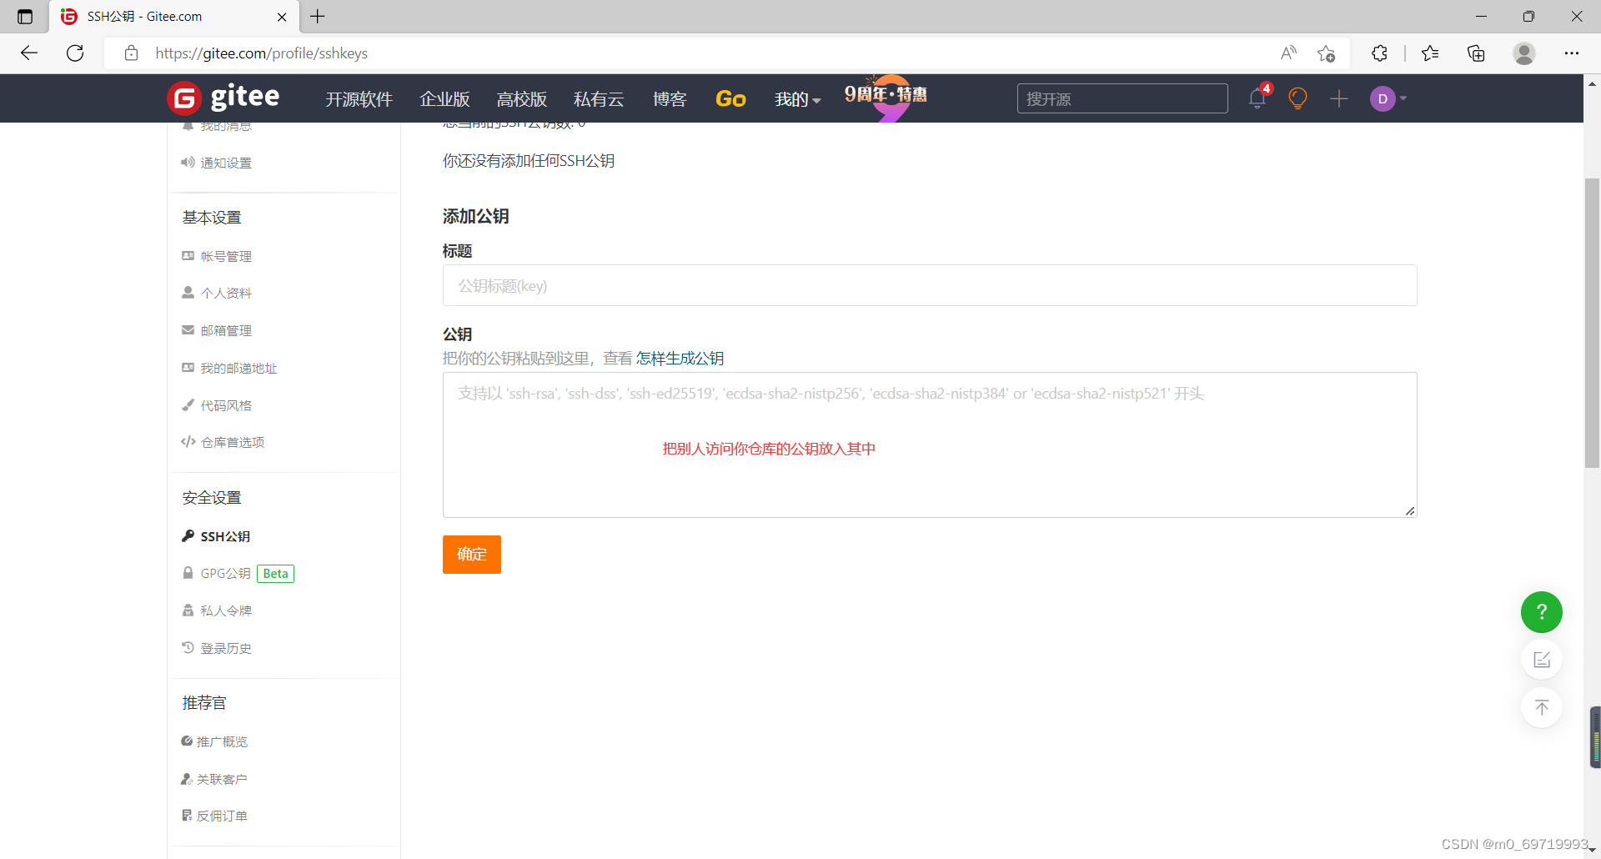Click the GPG公钥 lock icon in sidebar
Image resolution: width=1601 pixels, height=859 pixels.
tap(188, 573)
